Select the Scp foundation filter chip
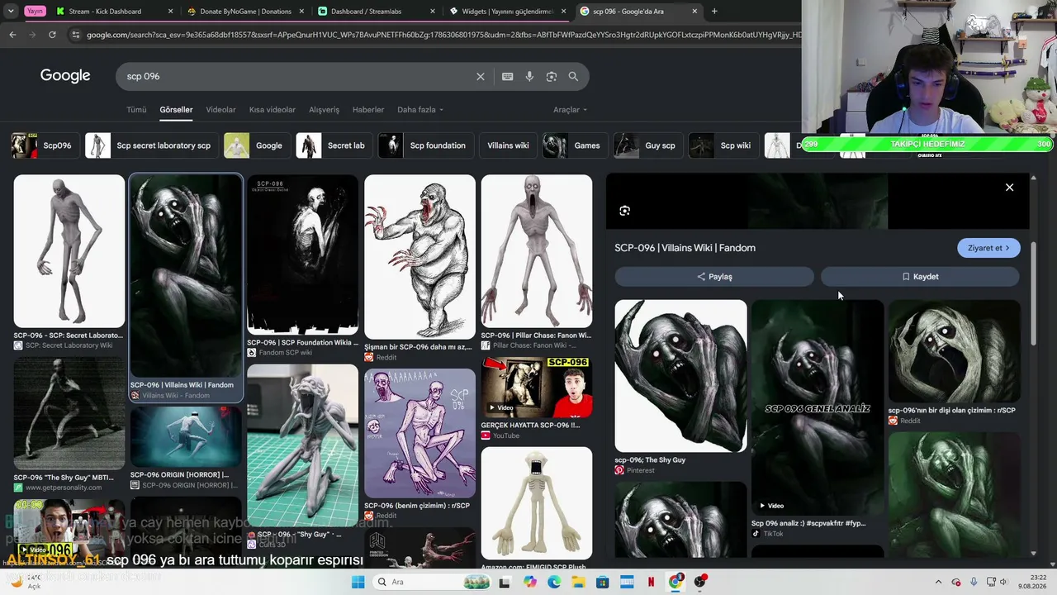Image resolution: width=1057 pixels, height=595 pixels. [x=426, y=145]
